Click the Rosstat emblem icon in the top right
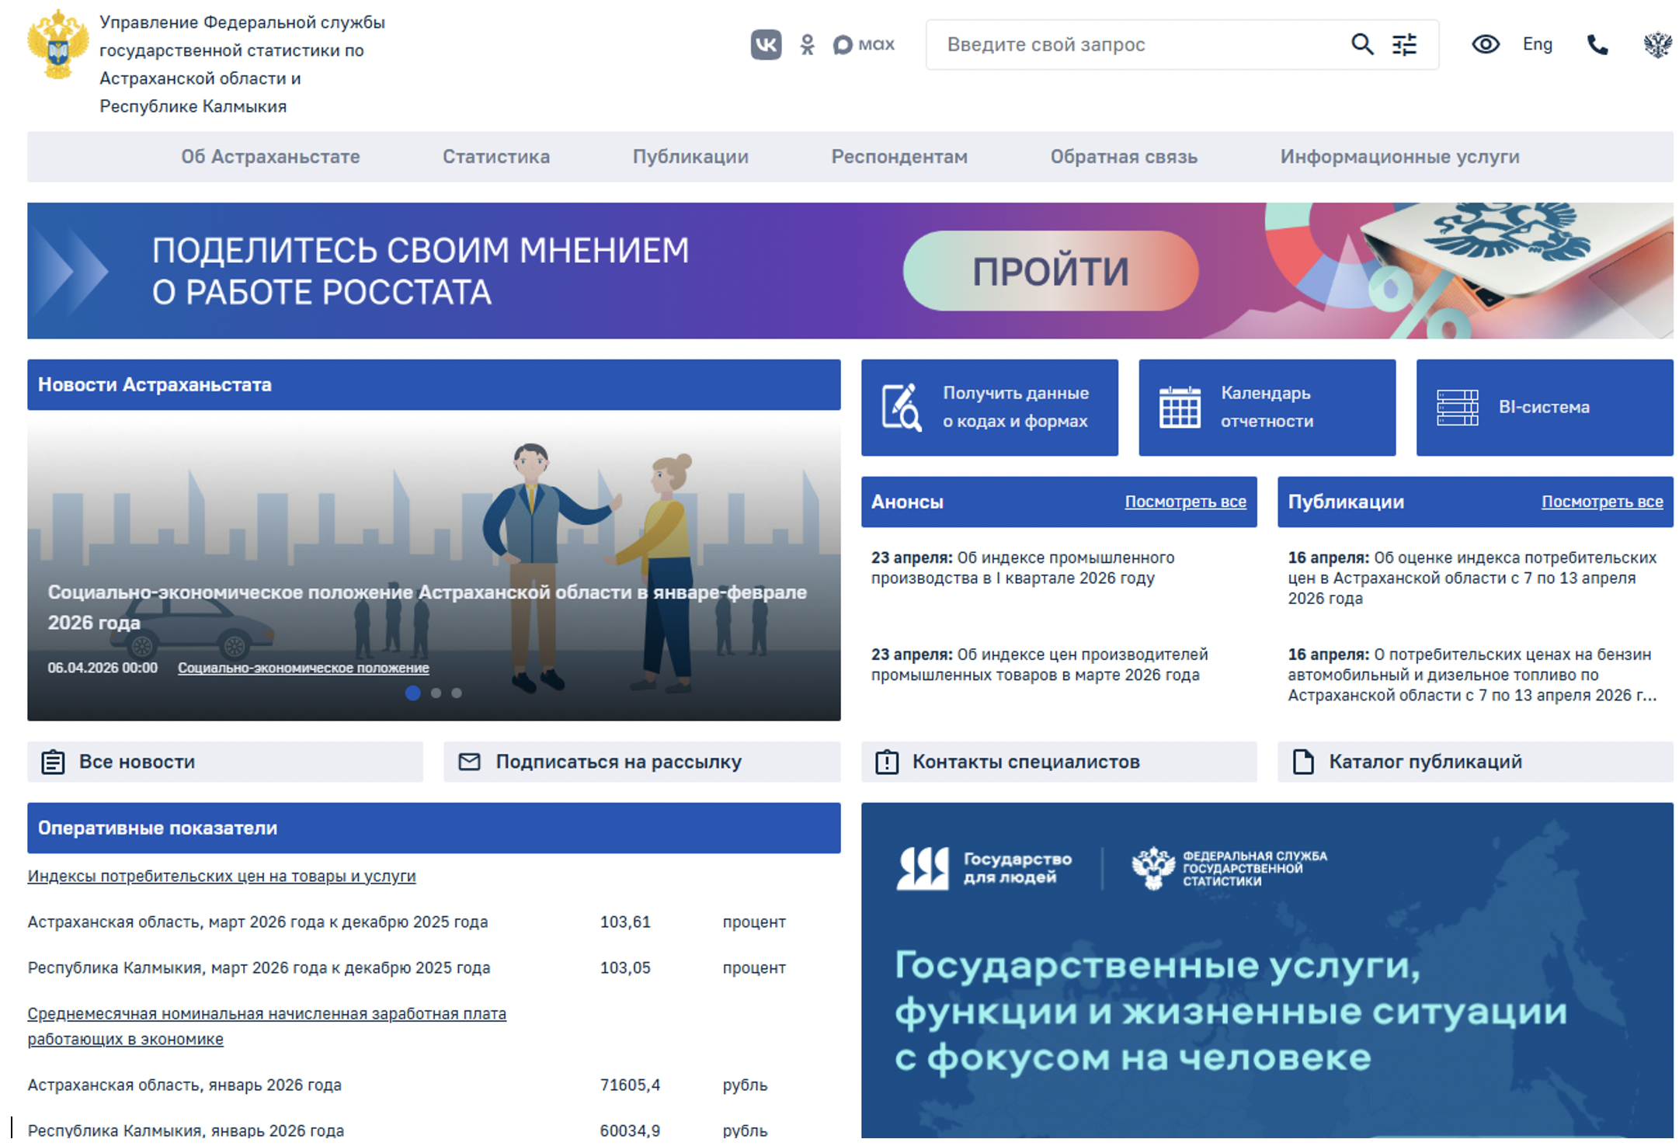Image resolution: width=1679 pixels, height=1146 pixels. pyautogui.click(x=1656, y=44)
